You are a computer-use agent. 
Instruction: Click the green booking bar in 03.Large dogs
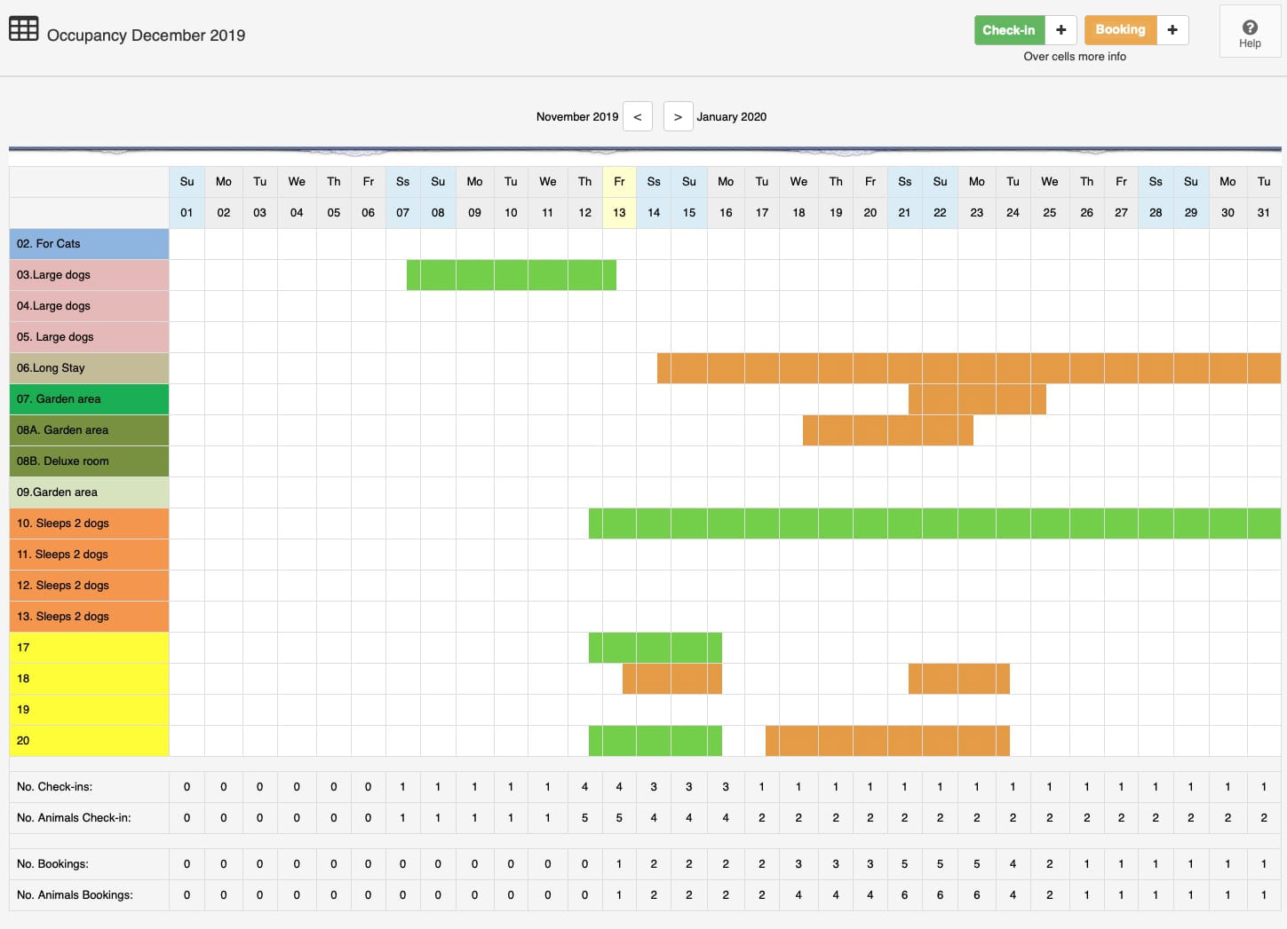pos(511,275)
